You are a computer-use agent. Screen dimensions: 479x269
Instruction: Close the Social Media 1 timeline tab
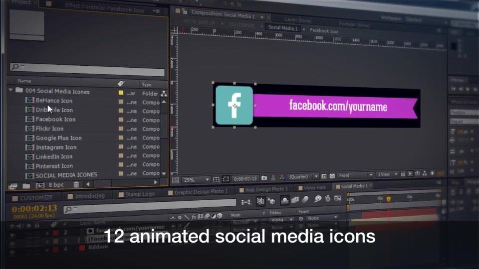[371, 185]
